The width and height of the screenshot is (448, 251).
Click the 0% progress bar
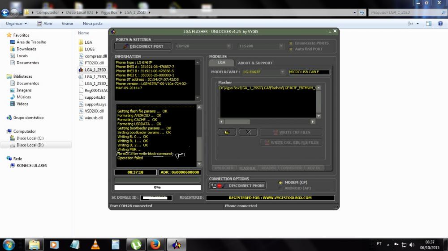click(157, 187)
